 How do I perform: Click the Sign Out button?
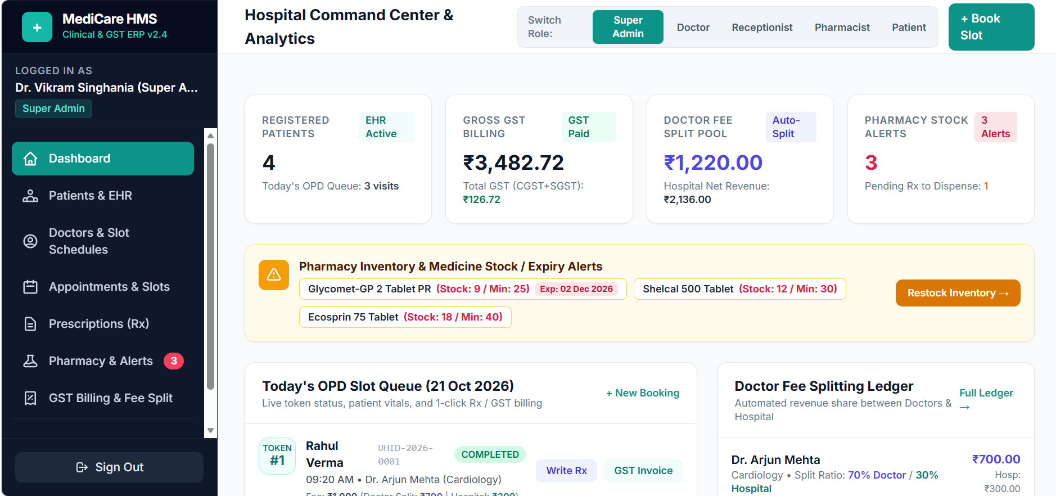click(x=109, y=467)
